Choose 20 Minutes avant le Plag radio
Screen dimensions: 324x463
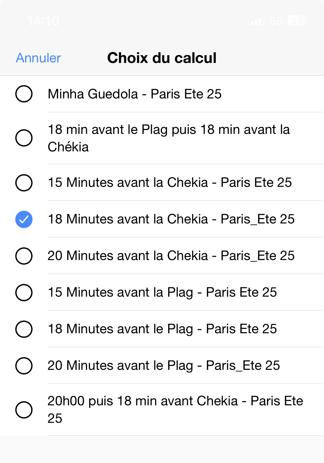click(x=24, y=366)
